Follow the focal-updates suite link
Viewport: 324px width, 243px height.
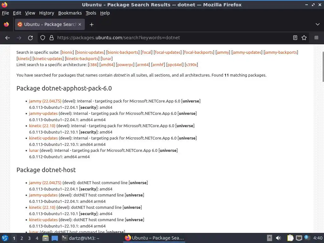coord(168,53)
